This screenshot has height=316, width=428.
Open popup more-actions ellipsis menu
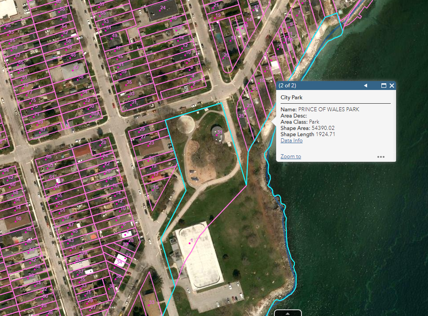tap(380, 156)
